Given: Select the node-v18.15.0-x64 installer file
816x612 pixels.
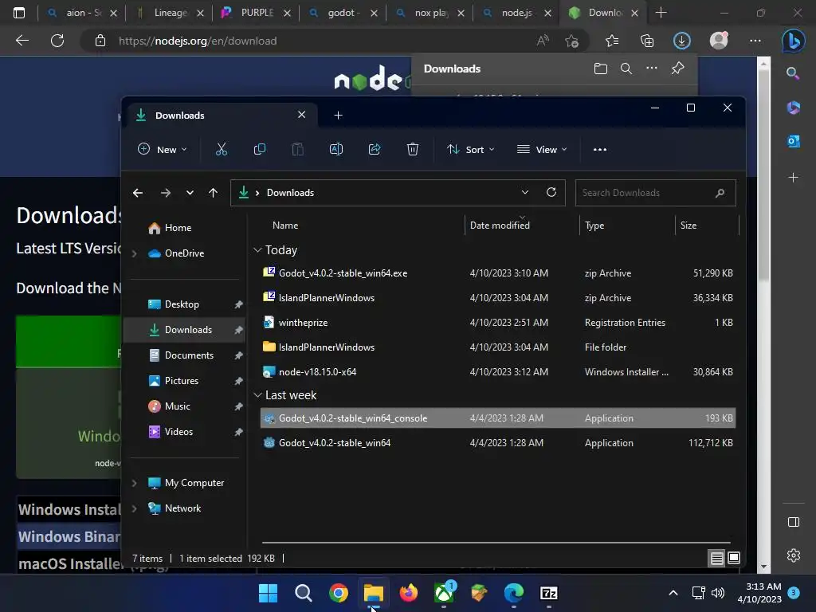Looking at the screenshot, I should [498, 372].
